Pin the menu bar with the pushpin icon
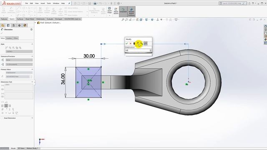The height and width of the screenshot is (150, 267). (x=69, y=3)
